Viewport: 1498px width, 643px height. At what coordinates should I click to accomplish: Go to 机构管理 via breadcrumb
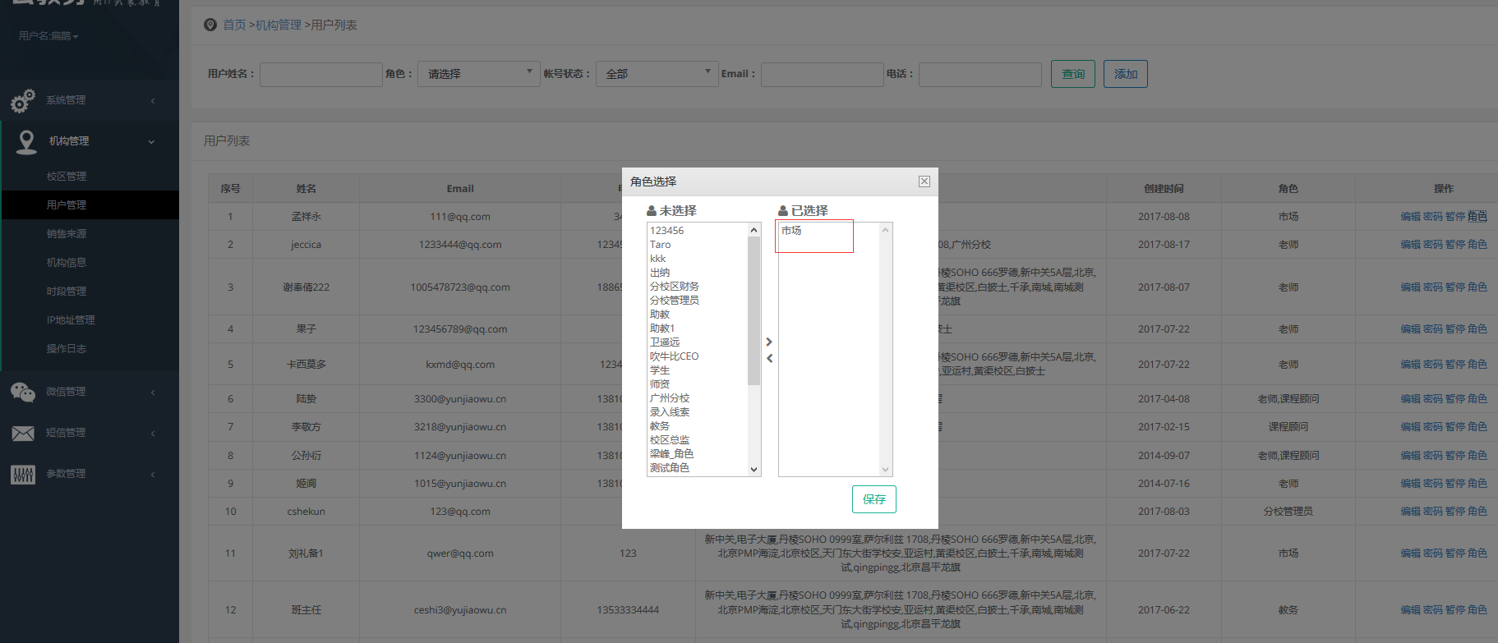click(279, 25)
